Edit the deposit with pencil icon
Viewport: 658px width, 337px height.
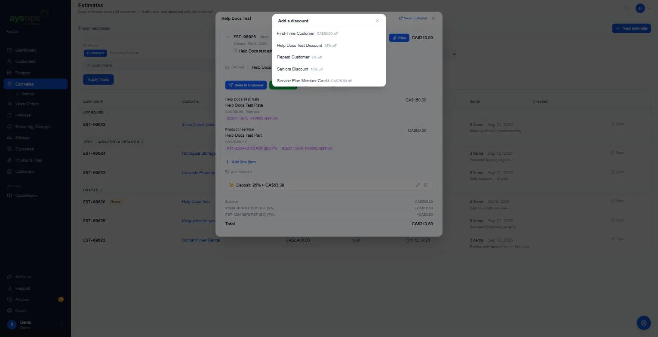click(418, 185)
